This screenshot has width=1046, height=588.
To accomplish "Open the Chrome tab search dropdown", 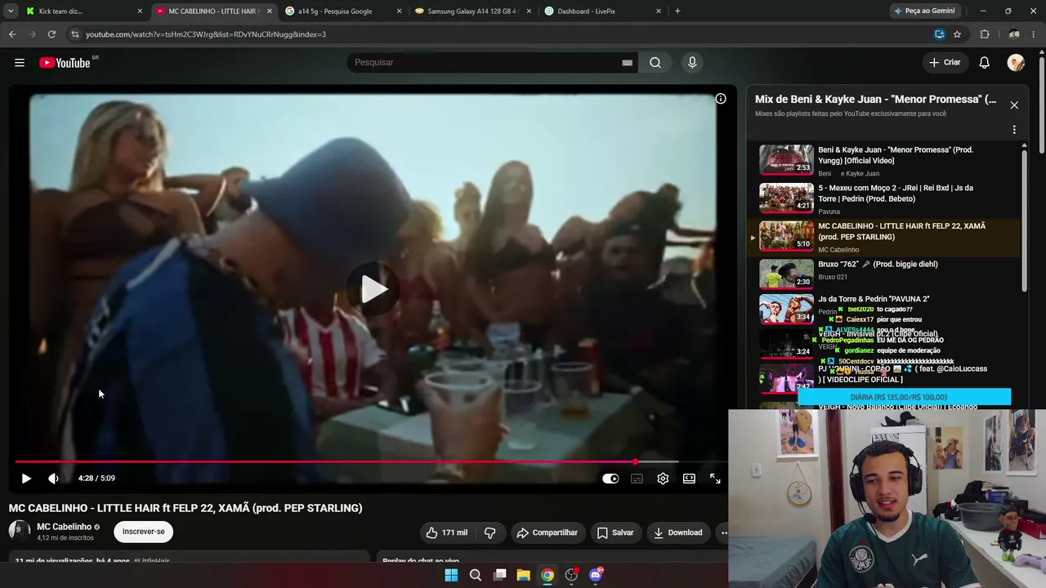I will (x=11, y=11).
